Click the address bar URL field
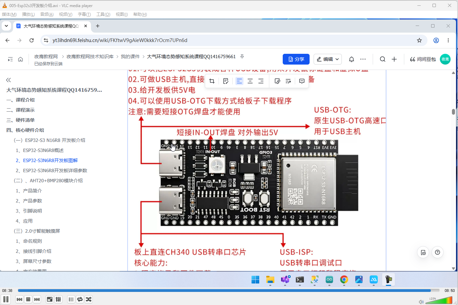 click(x=233, y=40)
